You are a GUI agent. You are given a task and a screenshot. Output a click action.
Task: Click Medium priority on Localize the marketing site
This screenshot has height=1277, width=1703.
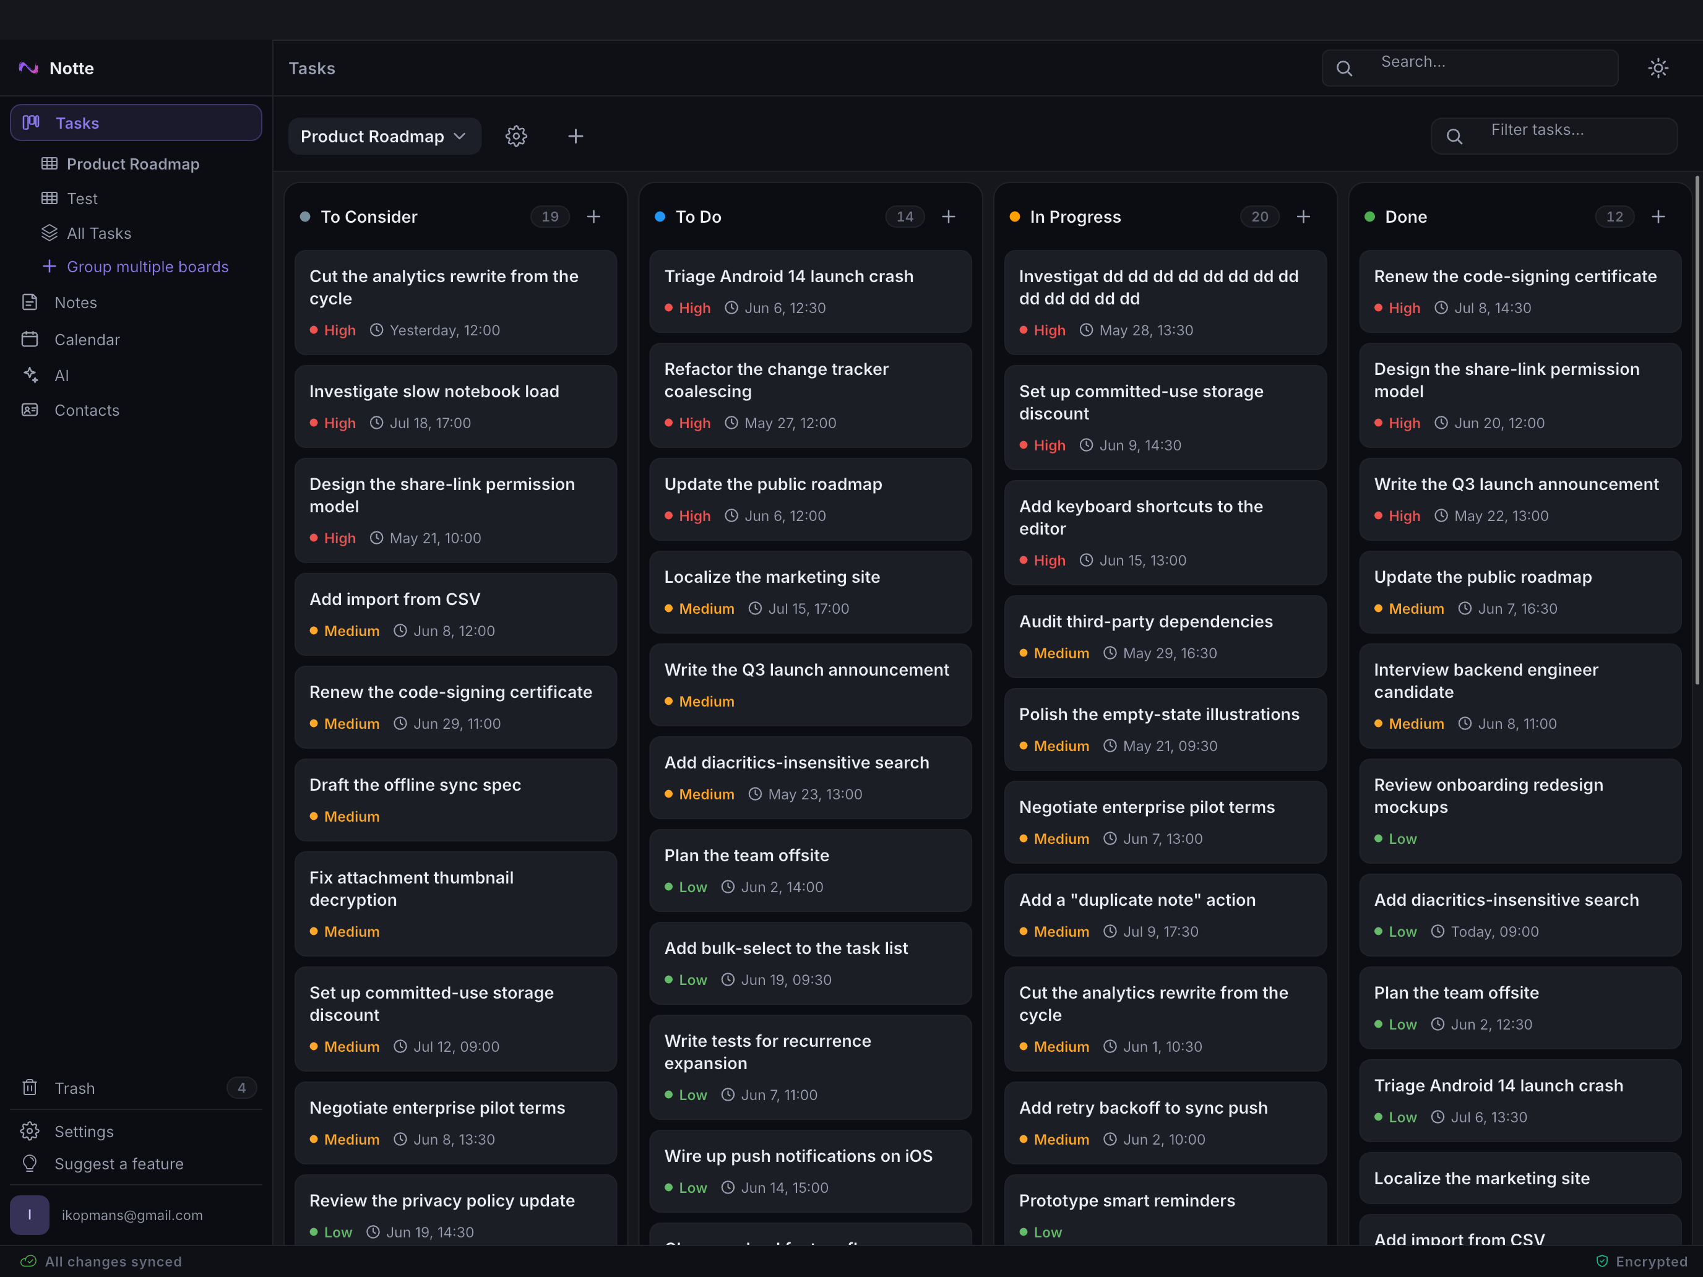(x=699, y=609)
